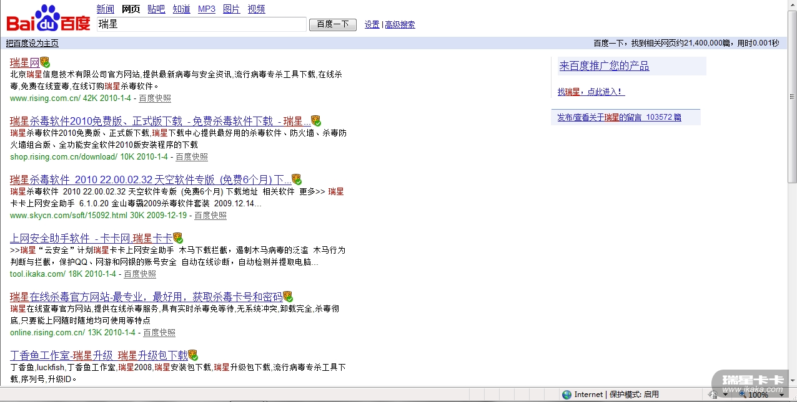The width and height of the screenshot is (797, 402).
Task: Click safety badge beside 丁香鱼工作室 result
Action: click(x=193, y=355)
